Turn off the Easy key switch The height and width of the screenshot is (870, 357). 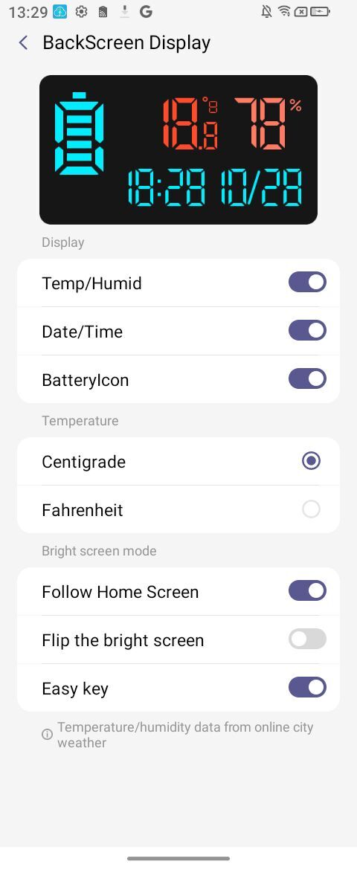[x=307, y=688]
